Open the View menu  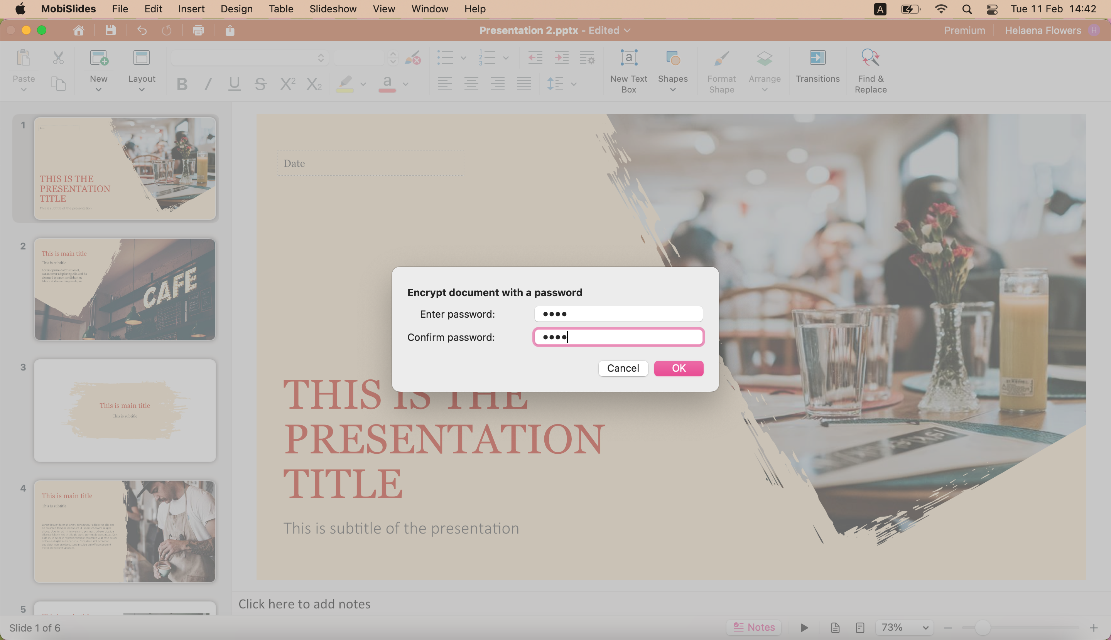(x=384, y=9)
